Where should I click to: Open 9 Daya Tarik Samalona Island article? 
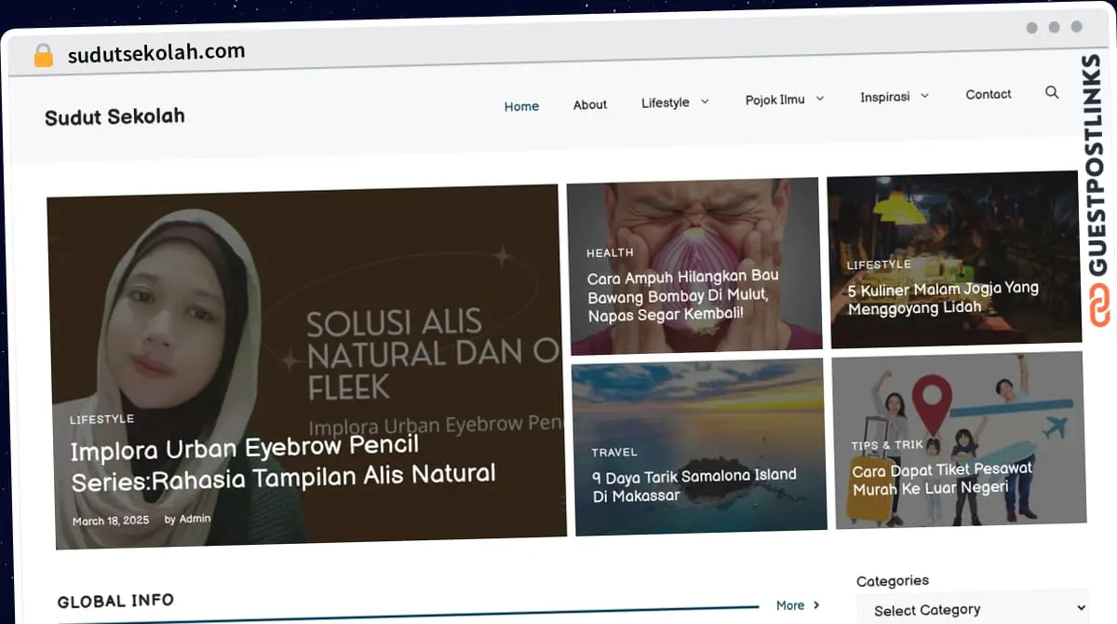[694, 485]
